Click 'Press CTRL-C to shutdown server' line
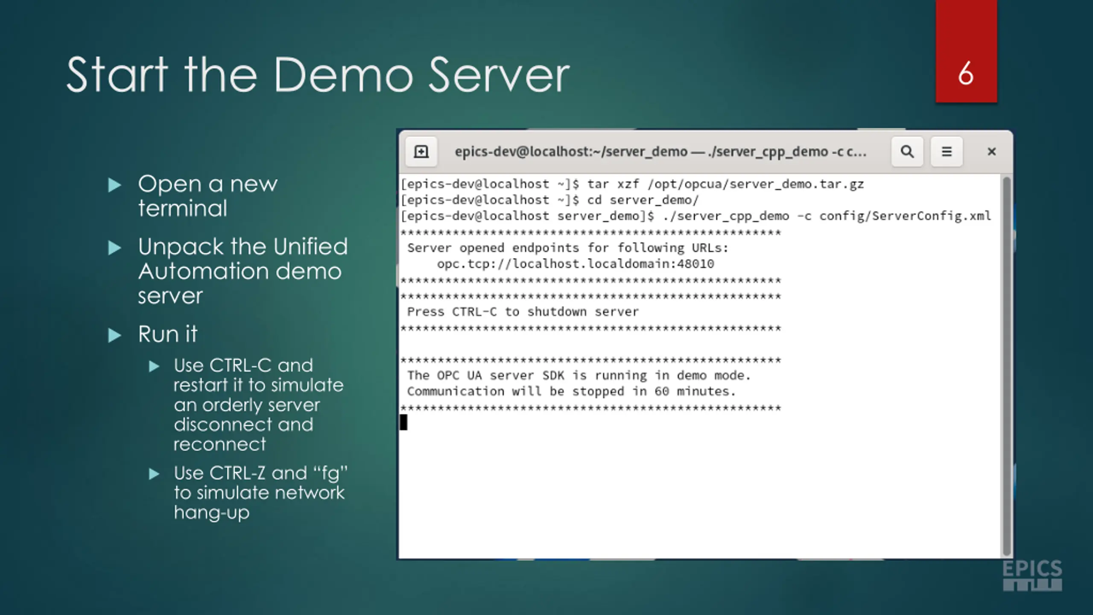This screenshot has height=615, width=1093. coord(523,312)
